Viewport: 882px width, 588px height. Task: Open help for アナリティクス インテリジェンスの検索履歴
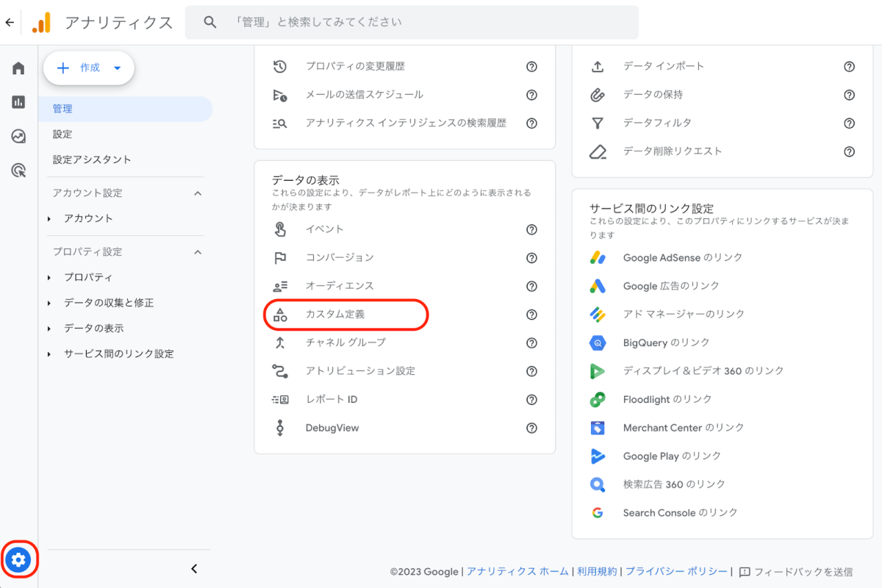(x=531, y=123)
